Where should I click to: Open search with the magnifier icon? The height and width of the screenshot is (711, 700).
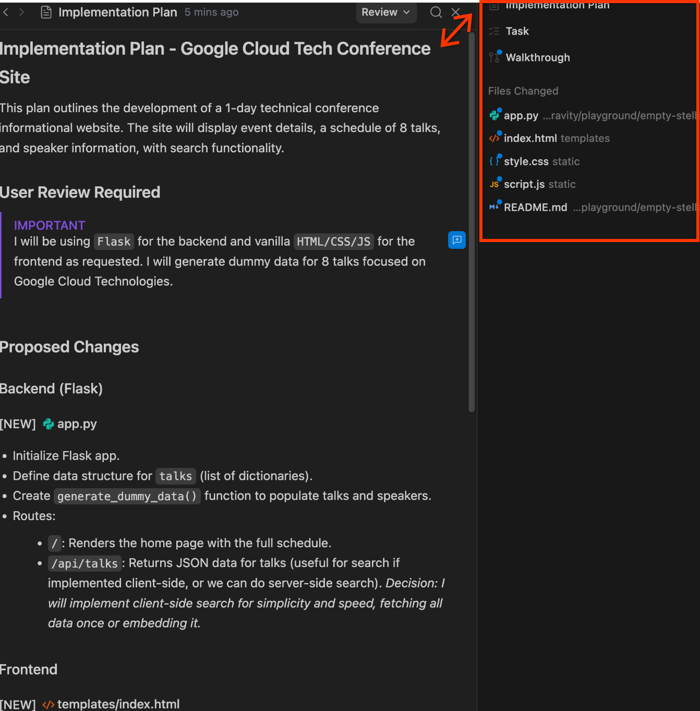coord(436,12)
